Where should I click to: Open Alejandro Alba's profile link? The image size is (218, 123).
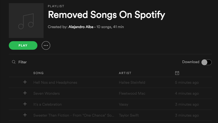coord(81,27)
